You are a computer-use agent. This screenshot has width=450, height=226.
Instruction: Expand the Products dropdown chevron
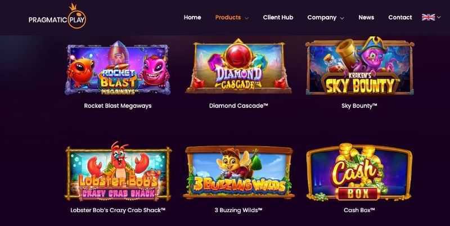[x=246, y=18]
